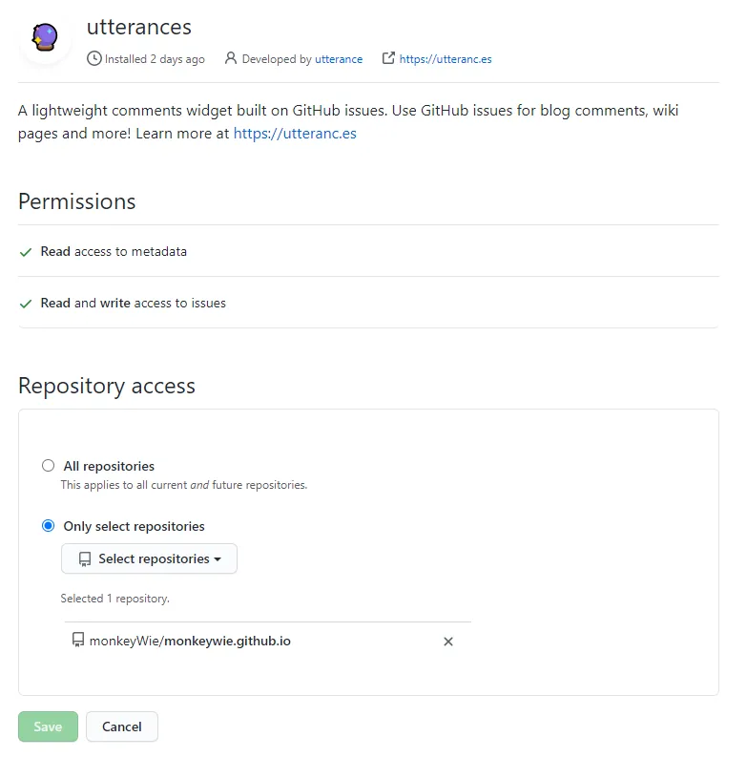Click the repo icon beside monkeyWie repository
This screenshot has width=747, height=758.
pos(78,641)
